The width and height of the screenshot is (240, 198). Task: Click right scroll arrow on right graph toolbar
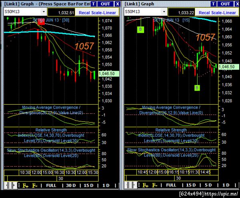(x=134, y=185)
